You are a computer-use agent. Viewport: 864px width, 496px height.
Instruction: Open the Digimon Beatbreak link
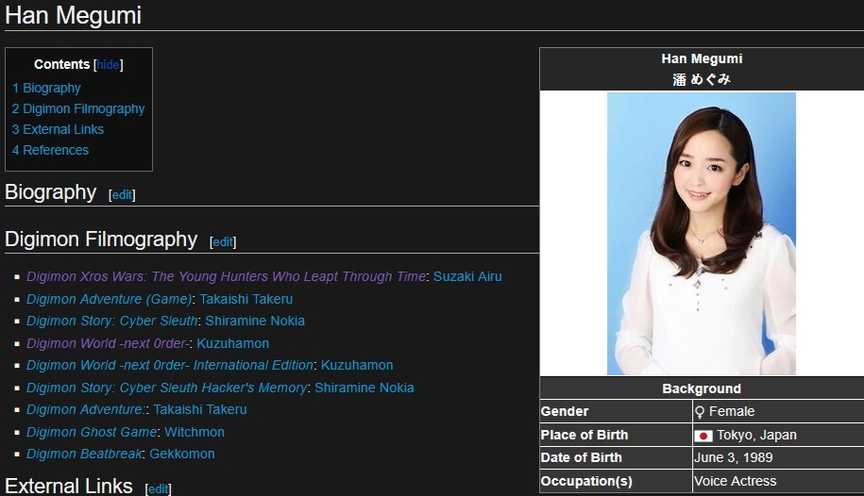coord(84,455)
